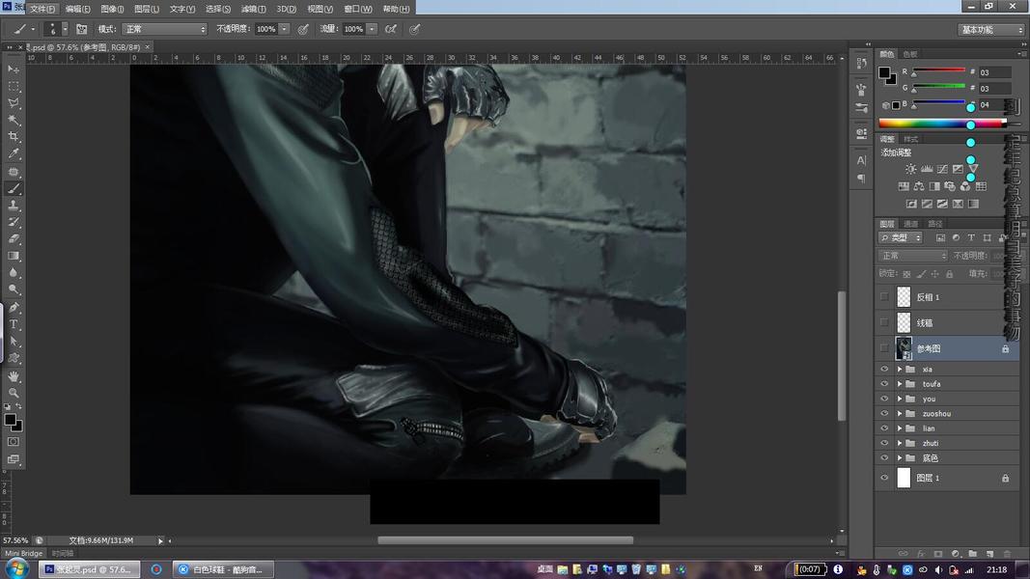
Task: Toggle Quick Mask mode
Action: coord(14,442)
